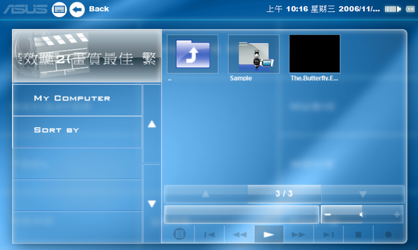Screen dimensions: 418x250
Task: Go to previous page of files
Action: pyautogui.click(x=206, y=194)
